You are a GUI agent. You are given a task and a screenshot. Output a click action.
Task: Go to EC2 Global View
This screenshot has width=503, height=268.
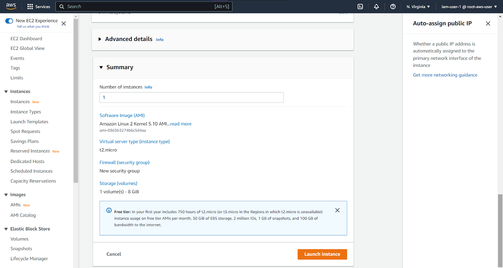click(27, 48)
